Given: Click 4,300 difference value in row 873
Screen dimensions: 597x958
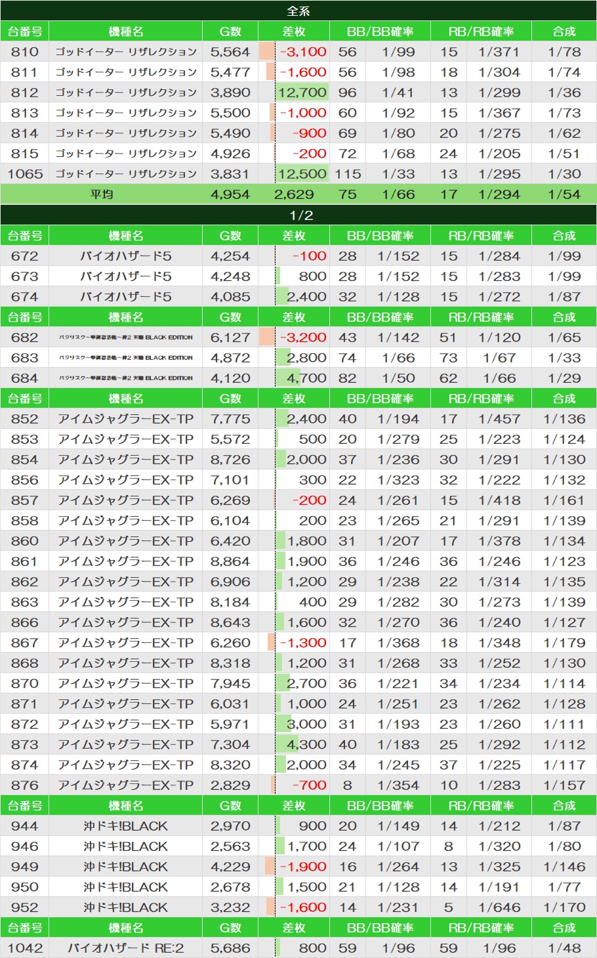Looking at the screenshot, I should (x=306, y=745).
